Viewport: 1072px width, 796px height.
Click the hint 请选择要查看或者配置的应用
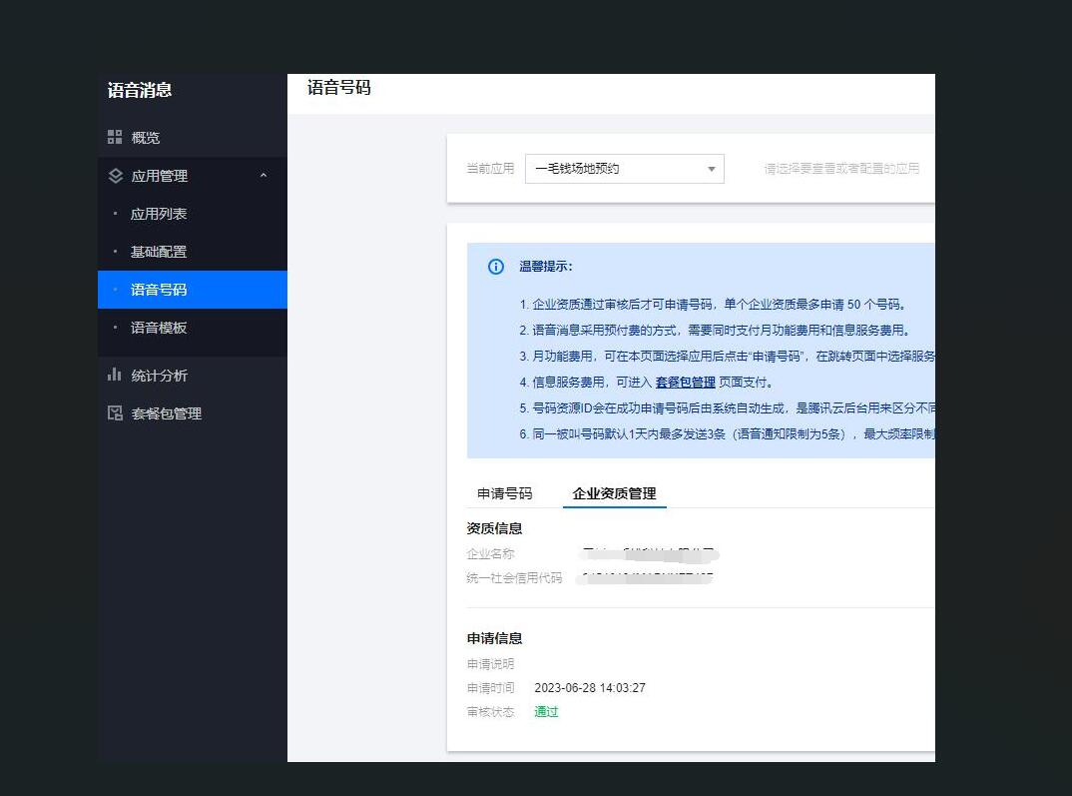coord(841,168)
